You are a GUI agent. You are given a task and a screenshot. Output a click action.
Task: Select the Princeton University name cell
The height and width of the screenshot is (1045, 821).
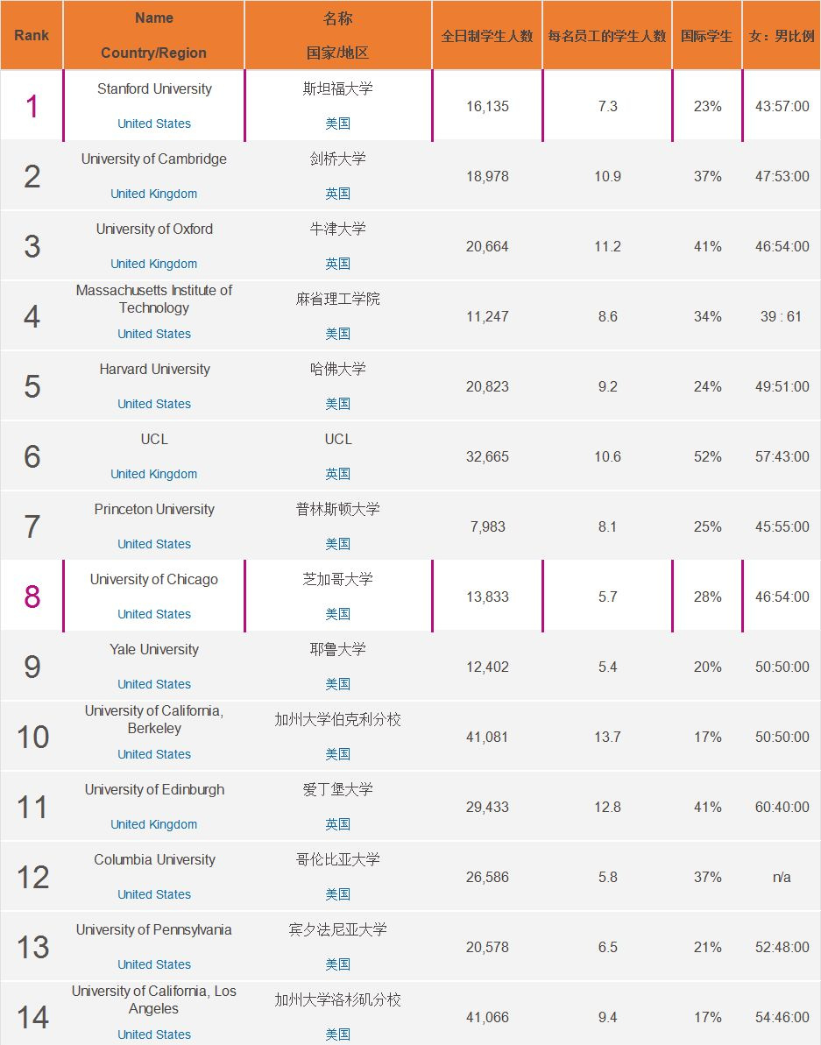coord(154,509)
